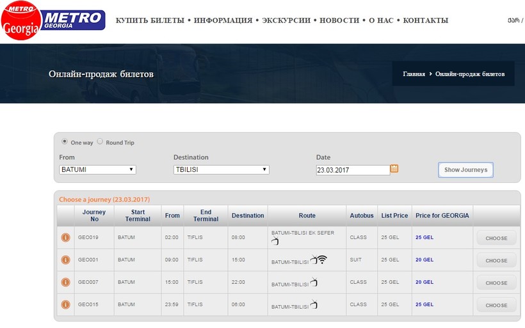Open the Destination dropdown showing TBILISI
525x328 pixels.
pos(221,170)
